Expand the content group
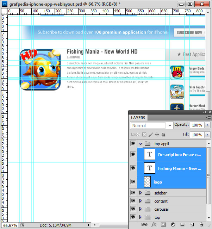The height and width of the screenshot is (229, 212). (x=141, y=201)
